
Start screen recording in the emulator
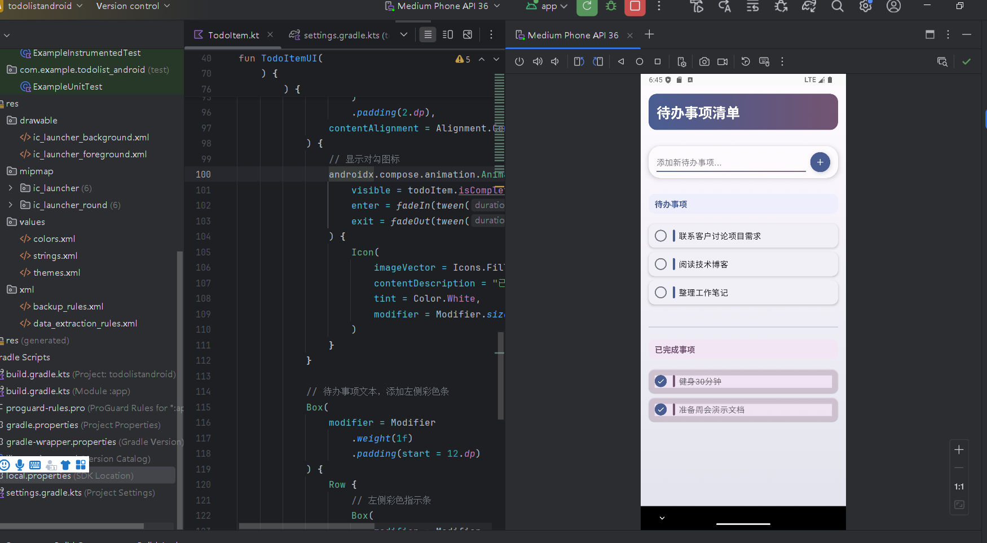pos(722,61)
